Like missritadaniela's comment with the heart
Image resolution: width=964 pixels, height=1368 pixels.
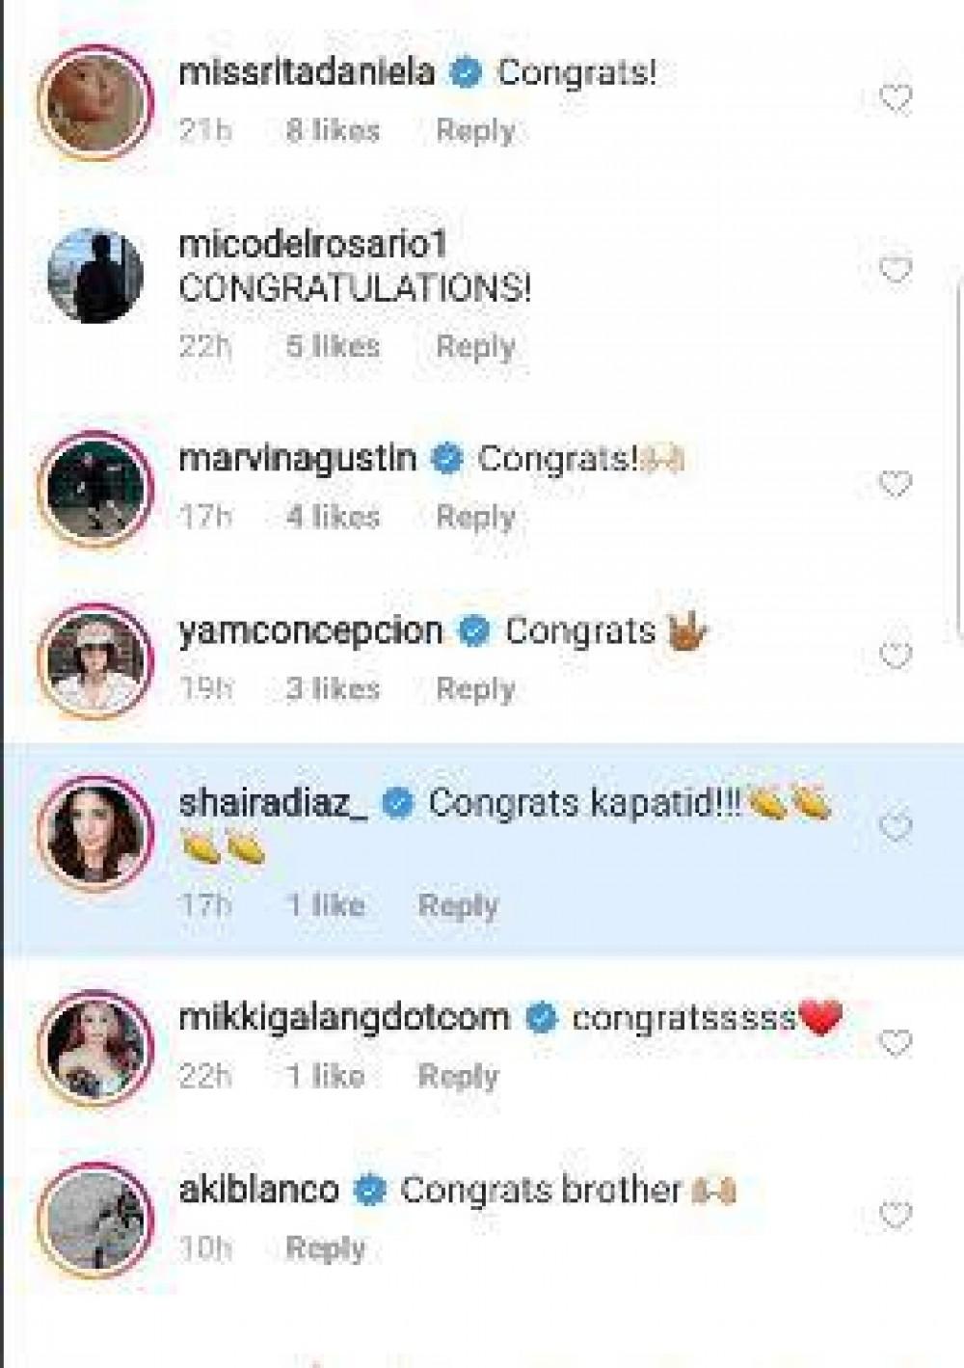click(x=896, y=98)
